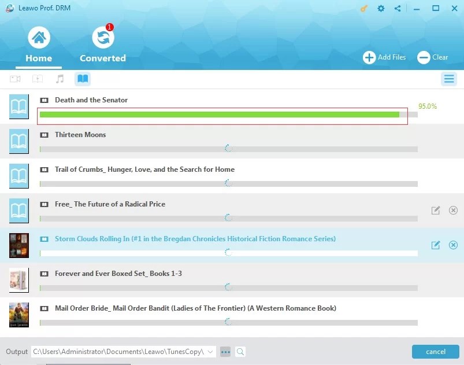Open the hamburger menu icon
Image resolution: width=464 pixels, height=365 pixels.
click(x=449, y=79)
